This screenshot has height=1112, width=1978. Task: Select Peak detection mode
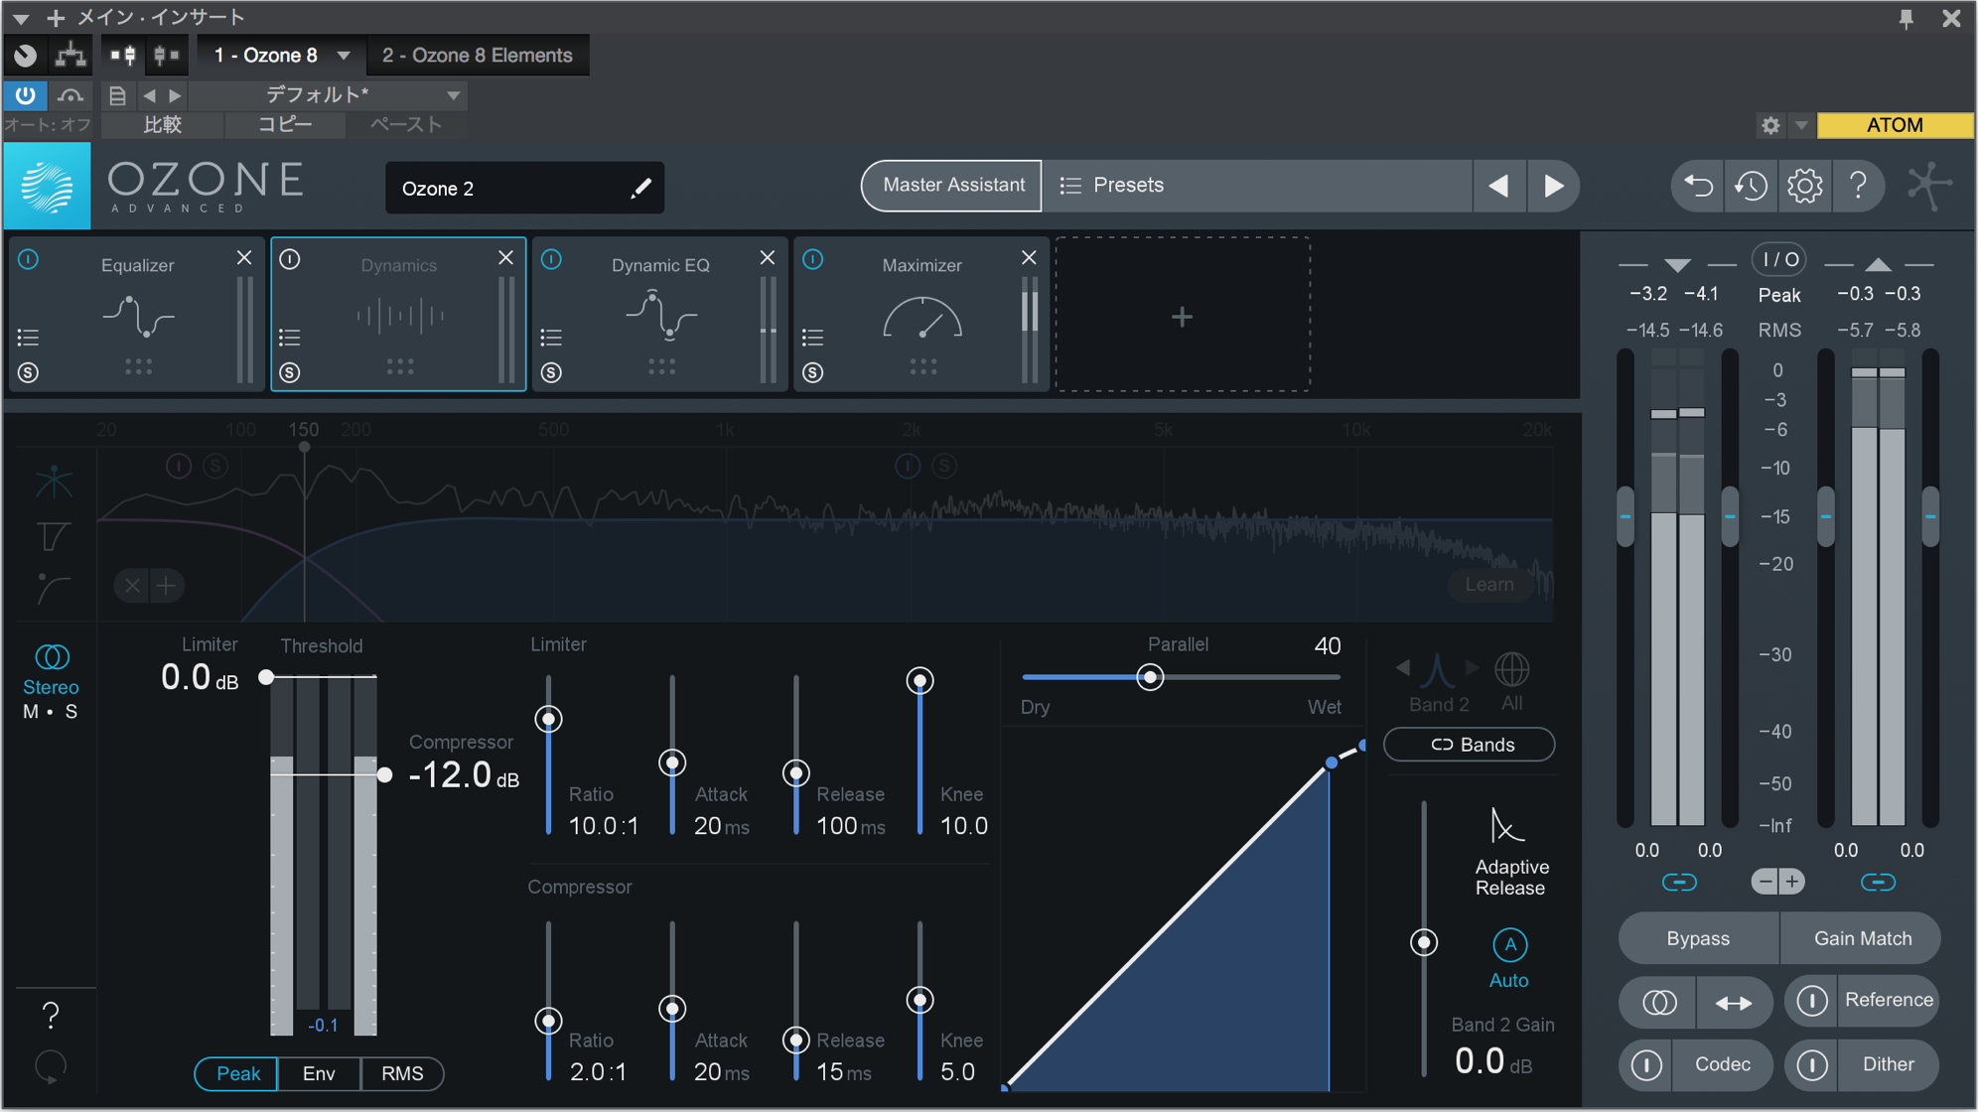tap(238, 1073)
